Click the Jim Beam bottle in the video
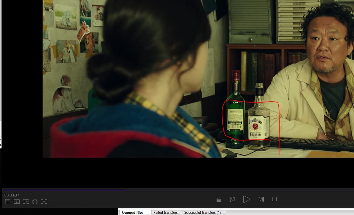The image size is (354, 215). (x=259, y=125)
